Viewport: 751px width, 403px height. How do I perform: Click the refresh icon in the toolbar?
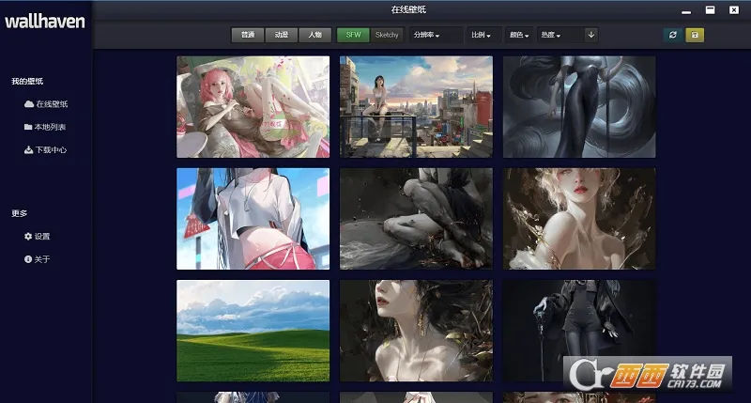672,35
